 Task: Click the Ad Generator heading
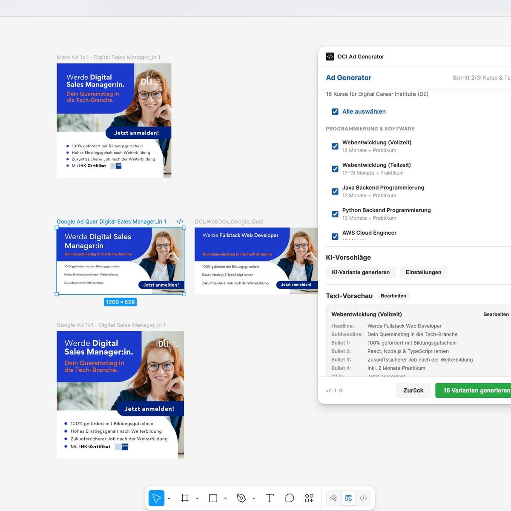pos(349,78)
